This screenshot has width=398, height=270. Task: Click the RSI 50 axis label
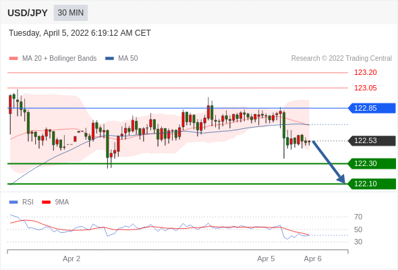358,230
